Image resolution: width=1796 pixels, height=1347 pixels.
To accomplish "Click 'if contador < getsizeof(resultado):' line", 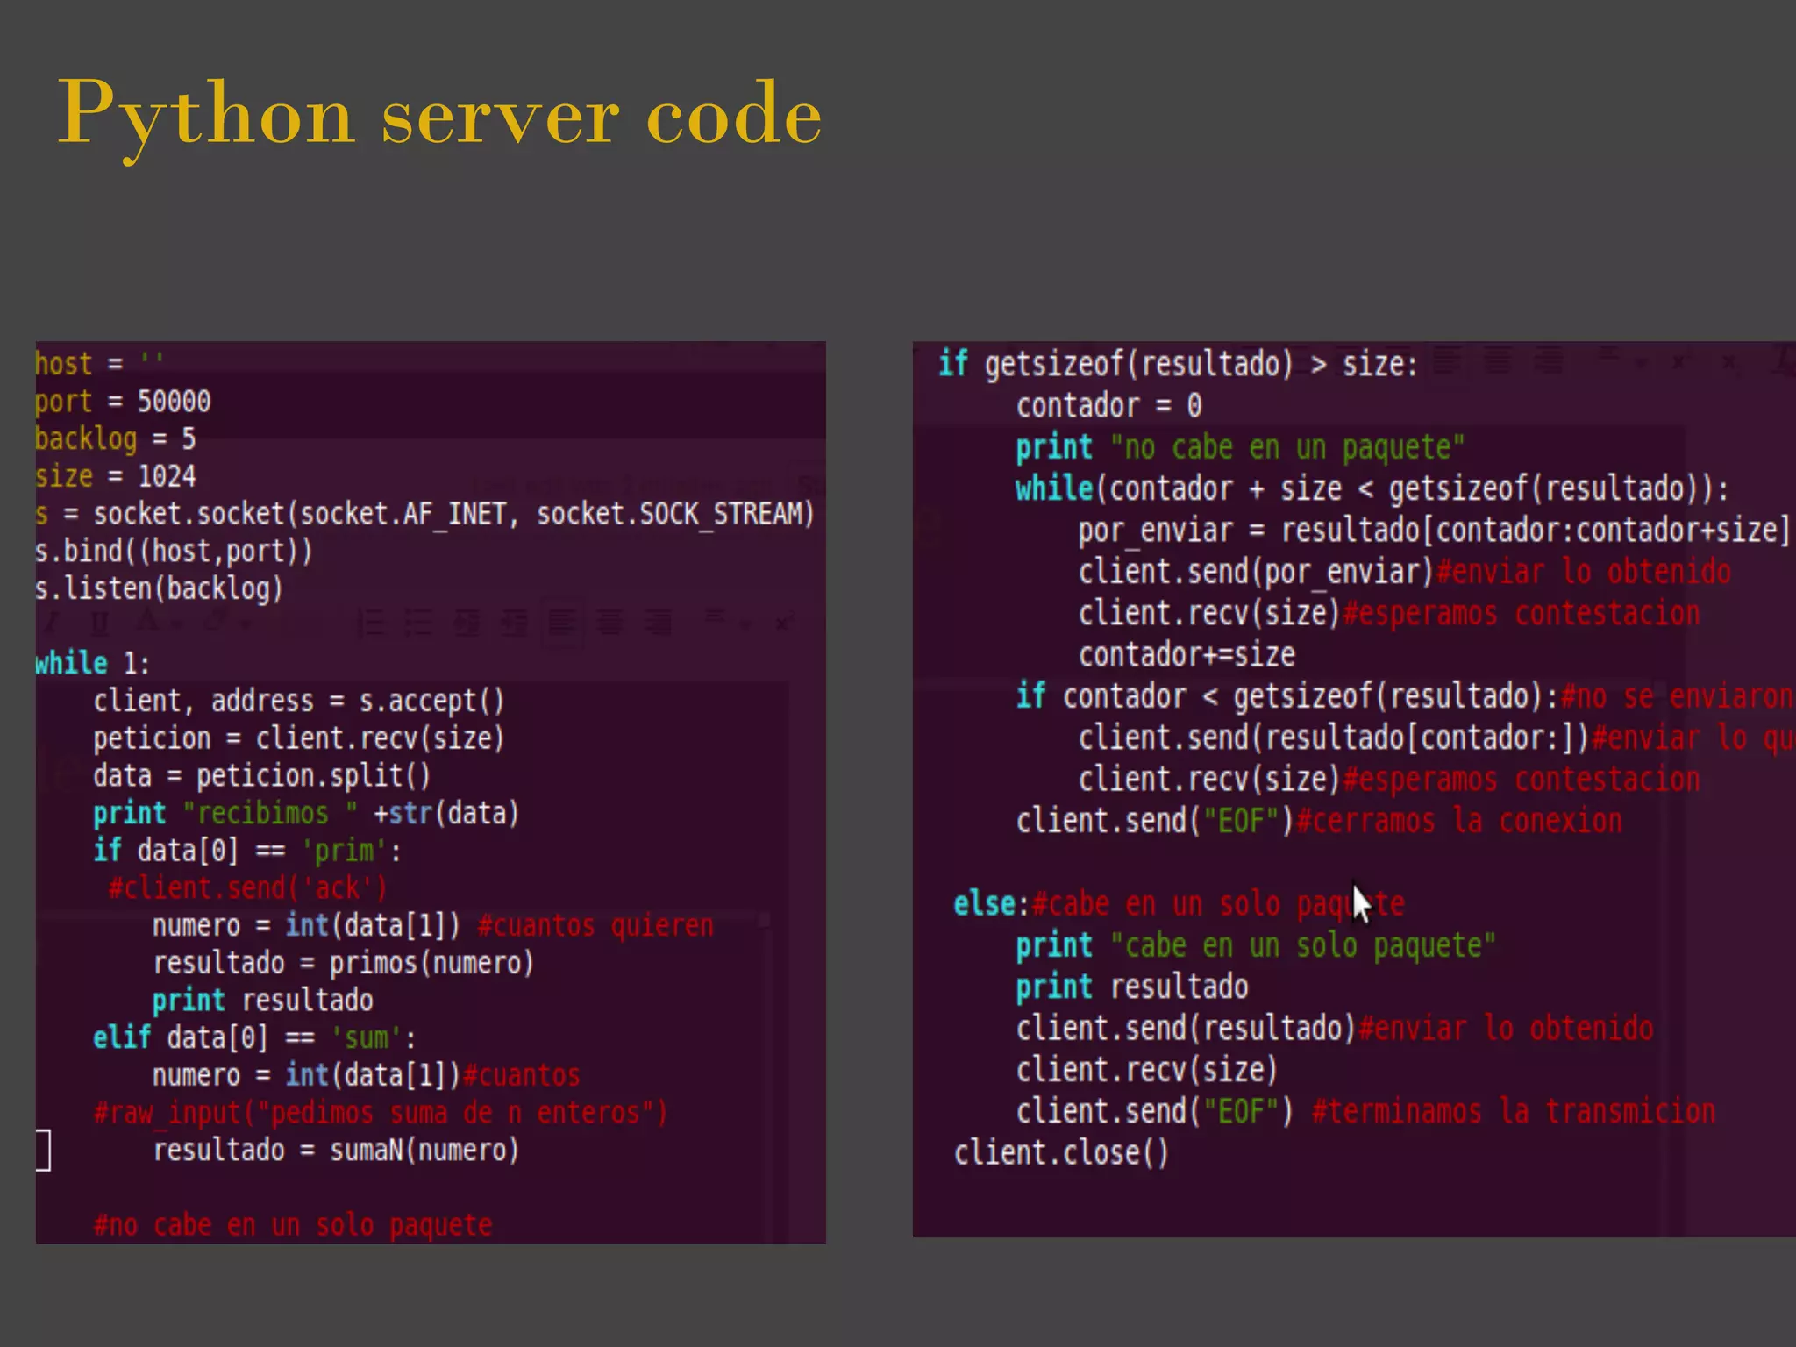I will point(1287,696).
